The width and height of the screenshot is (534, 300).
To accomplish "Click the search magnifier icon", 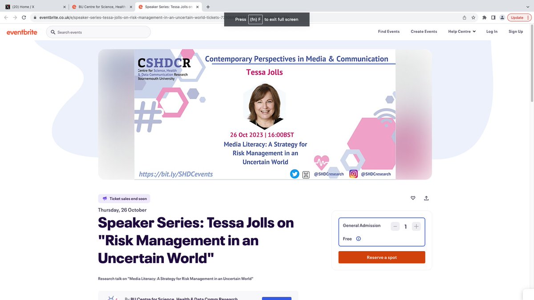I will click(x=53, y=32).
